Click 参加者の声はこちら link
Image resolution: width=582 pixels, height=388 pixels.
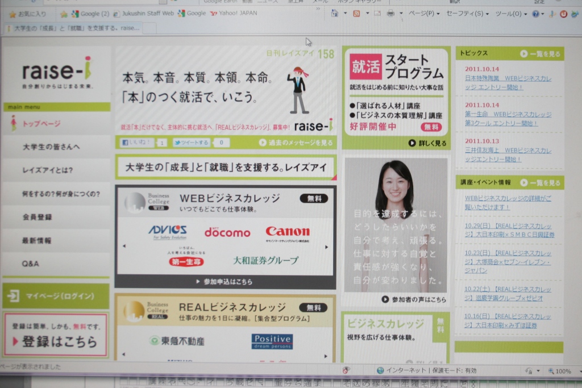414,299
